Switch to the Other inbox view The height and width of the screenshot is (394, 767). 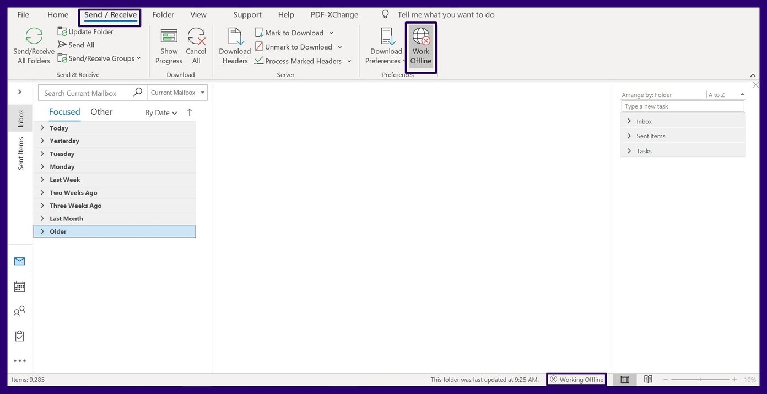pos(101,112)
